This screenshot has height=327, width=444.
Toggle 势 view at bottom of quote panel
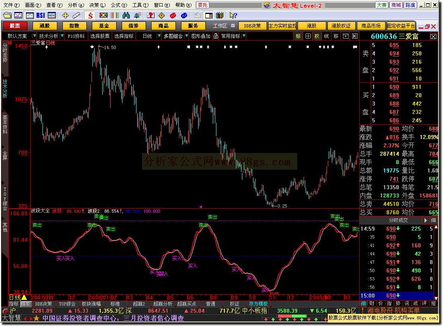click(398, 304)
